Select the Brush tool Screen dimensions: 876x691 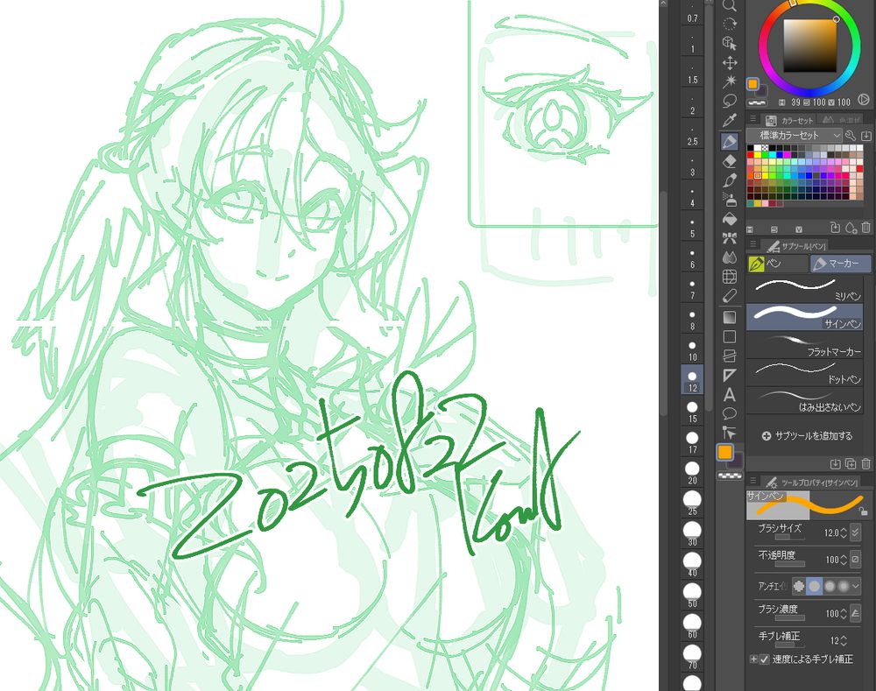tap(729, 180)
